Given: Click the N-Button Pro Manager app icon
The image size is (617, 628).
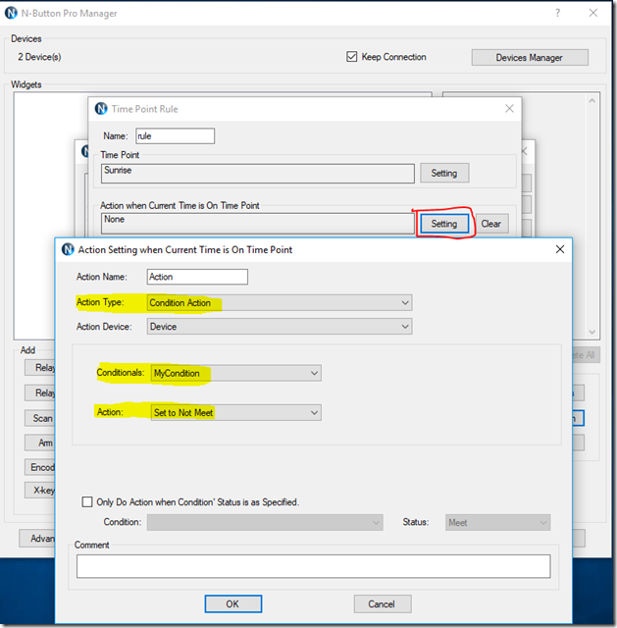Looking at the screenshot, I should coord(11,13).
